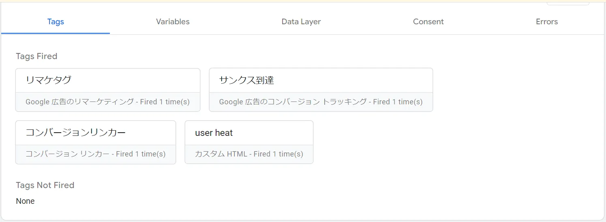Click 'Google 広告のコンバージョン トラッキング' status text
This screenshot has width=606, height=222.
click(321, 102)
